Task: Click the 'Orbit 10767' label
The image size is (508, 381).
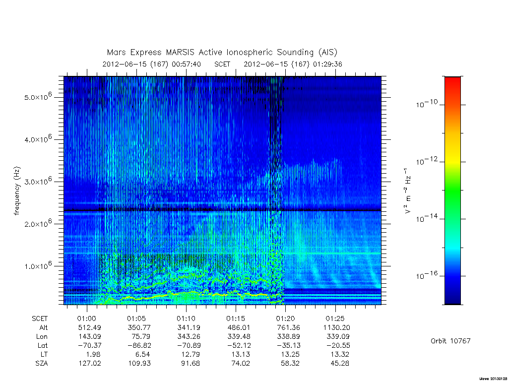Action: point(450,341)
